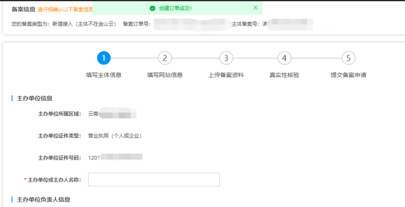Viewport: 405px width, 207px height.
Task: Click the 云南 region value
Action: (93, 114)
